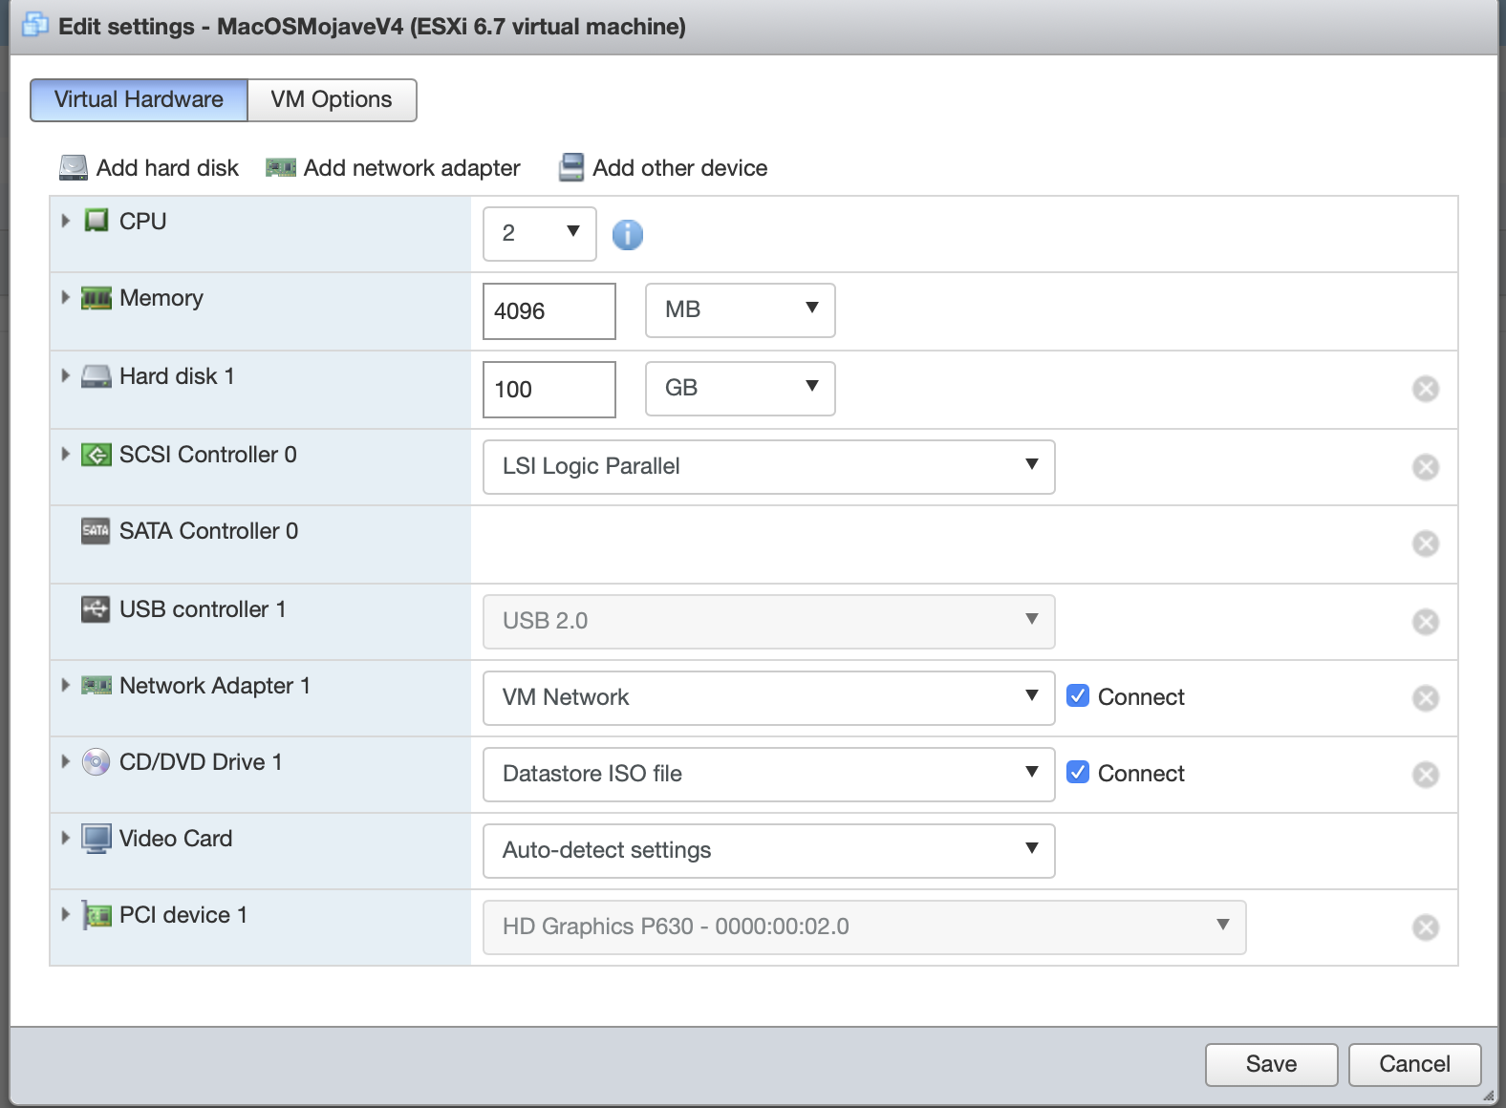Expand the CD/DVD Drive 1 row
1506x1108 pixels.
(66, 761)
